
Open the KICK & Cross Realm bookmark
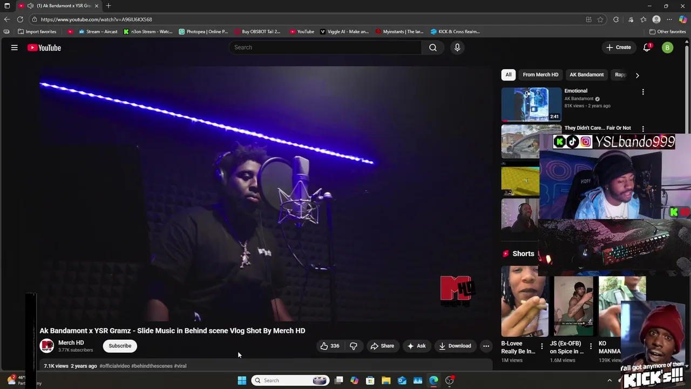[x=455, y=31]
